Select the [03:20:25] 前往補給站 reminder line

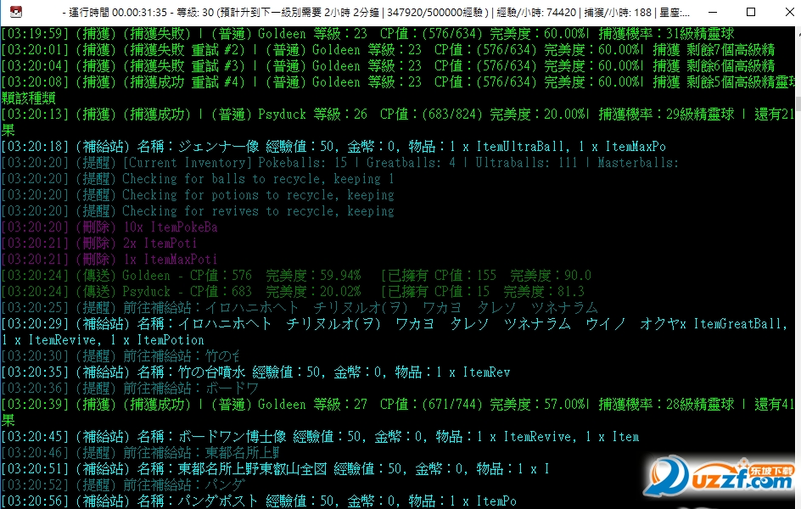300,308
